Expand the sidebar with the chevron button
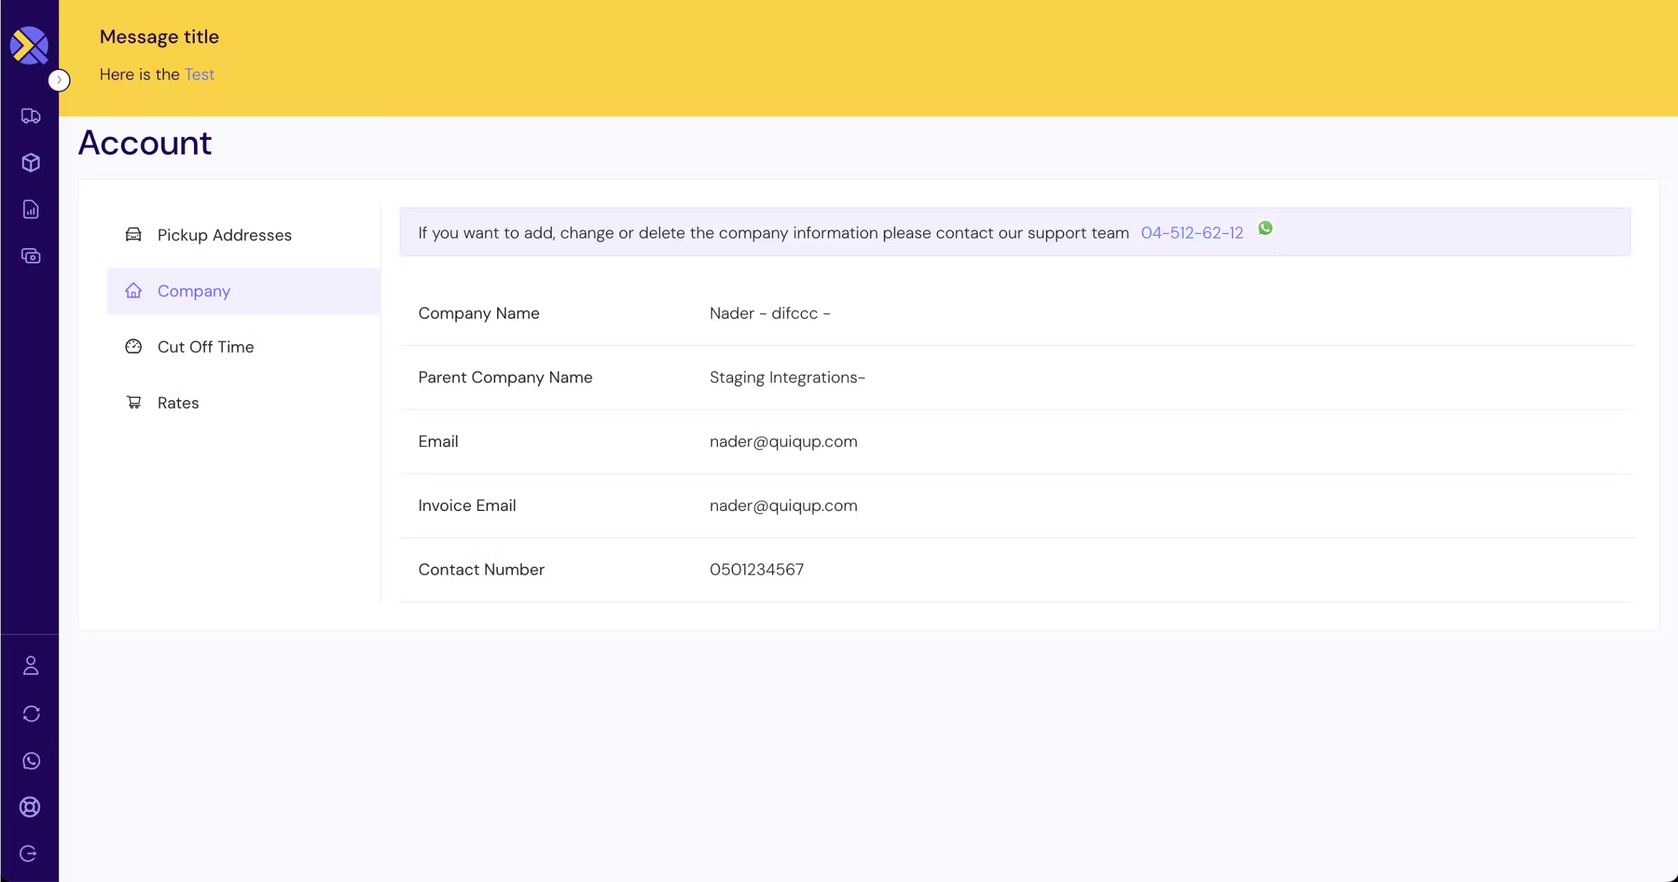 click(x=59, y=80)
